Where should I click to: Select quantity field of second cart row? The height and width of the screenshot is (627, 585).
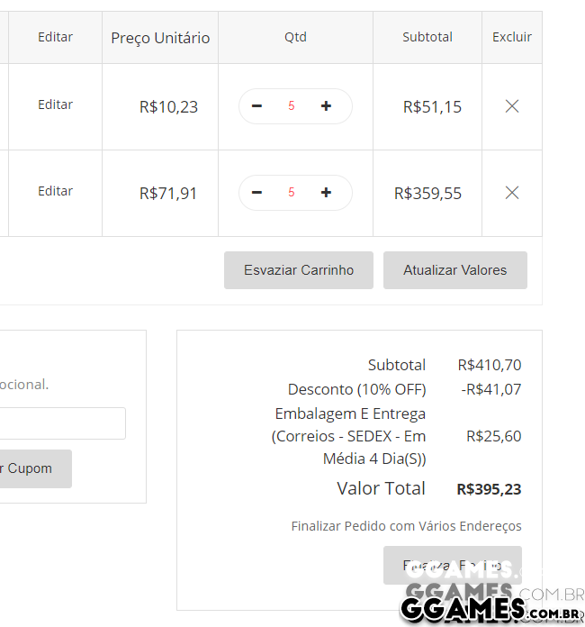[x=292, y=193]
